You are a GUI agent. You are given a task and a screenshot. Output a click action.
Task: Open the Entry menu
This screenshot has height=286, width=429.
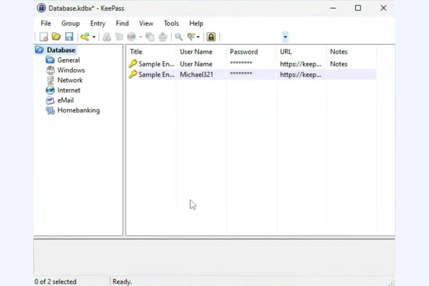97,23
